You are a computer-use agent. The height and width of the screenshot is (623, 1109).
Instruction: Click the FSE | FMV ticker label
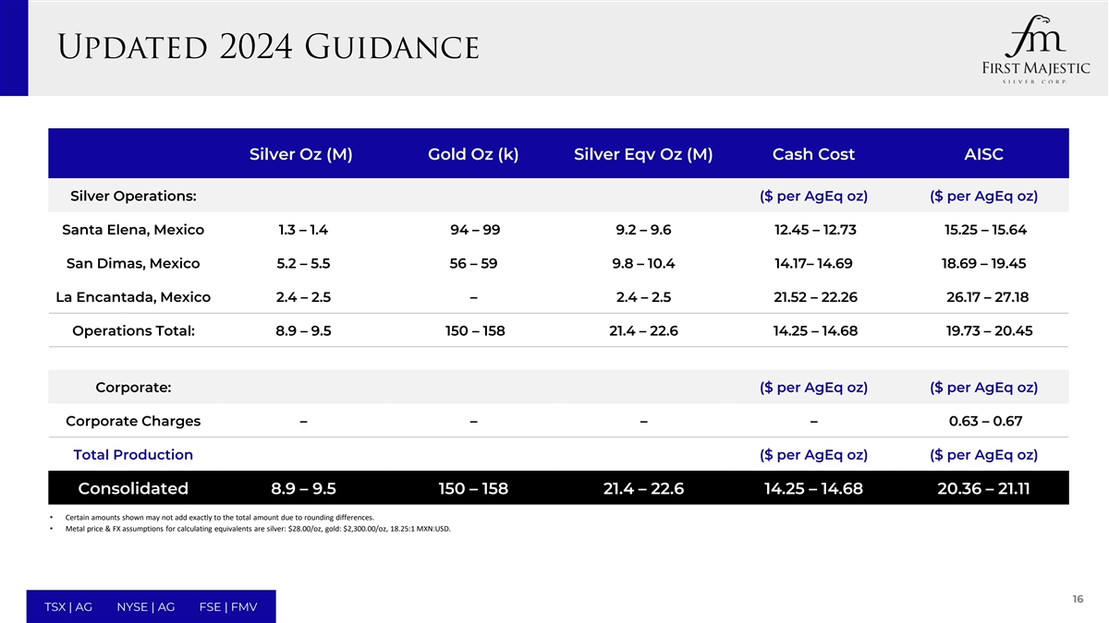click(x=228, y=606)
